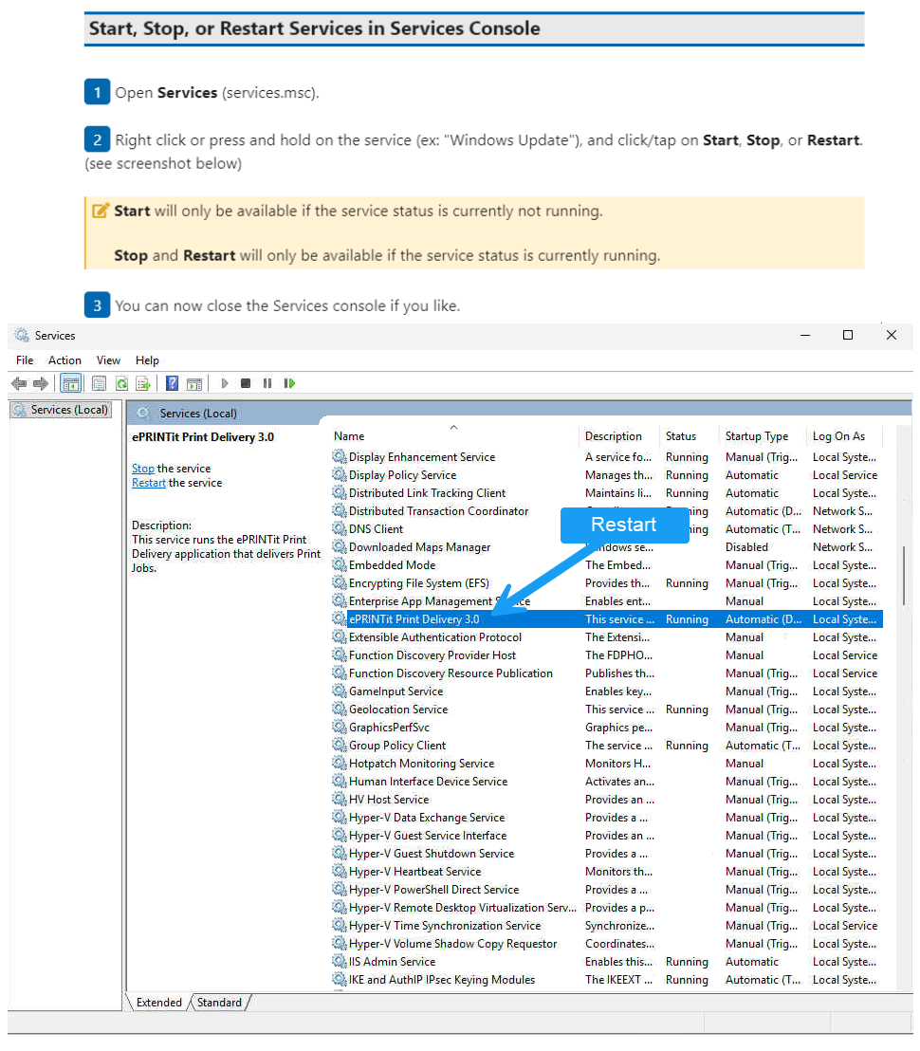Select the Display Policy Service row
The width and height of the screenshot is (920, 1051).
point(606,474)
